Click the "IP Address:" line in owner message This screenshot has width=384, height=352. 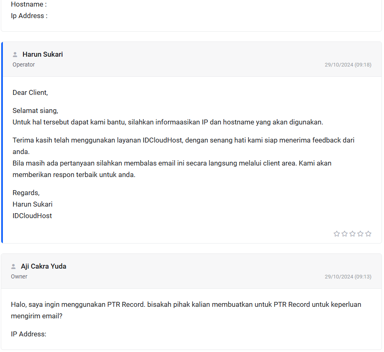[29, 334]
